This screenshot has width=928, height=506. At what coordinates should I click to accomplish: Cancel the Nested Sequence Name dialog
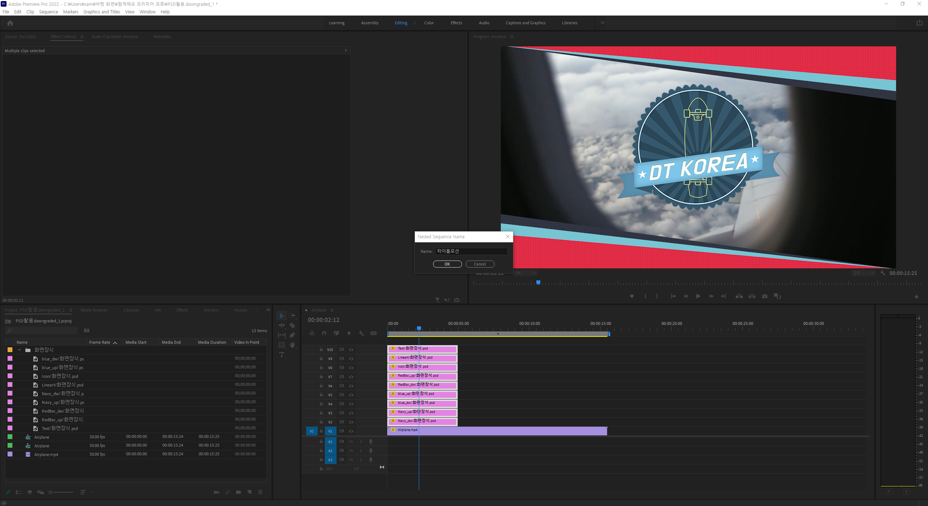point(480,264)
